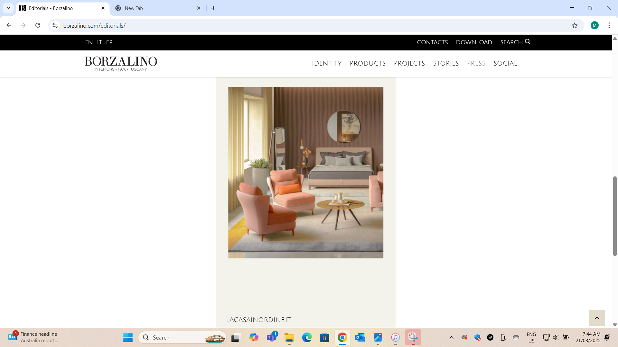618x347 pixels.
Task: Click the LACASAINORDINE.IT editorial title
Action: [x=258, y=320]
